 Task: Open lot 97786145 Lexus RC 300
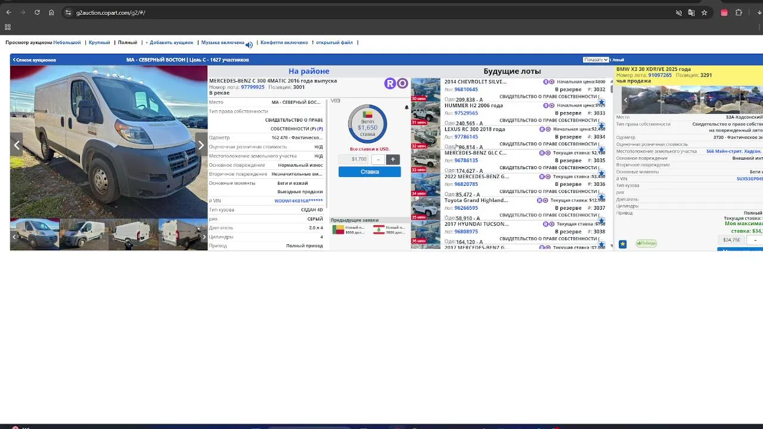point(466,137)
